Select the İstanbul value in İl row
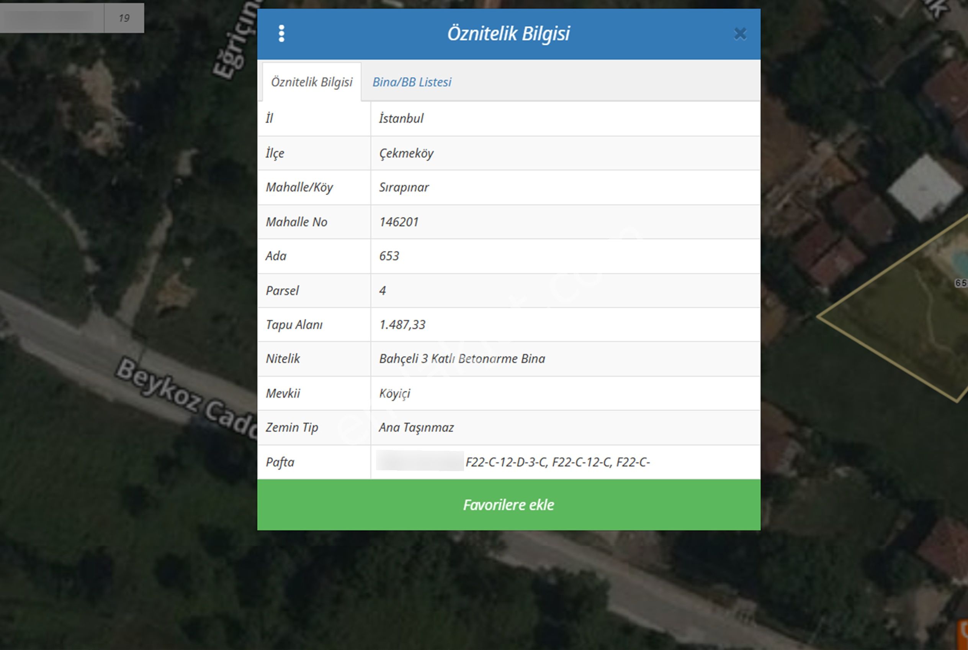The image size is (968, 650). coord(401,118)
